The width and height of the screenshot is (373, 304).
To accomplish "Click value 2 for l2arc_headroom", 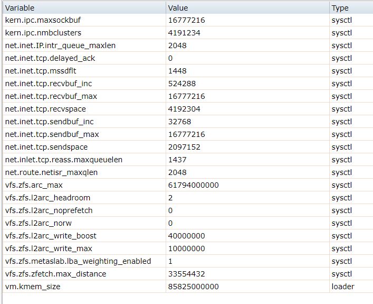I will (x=170, y=198).
